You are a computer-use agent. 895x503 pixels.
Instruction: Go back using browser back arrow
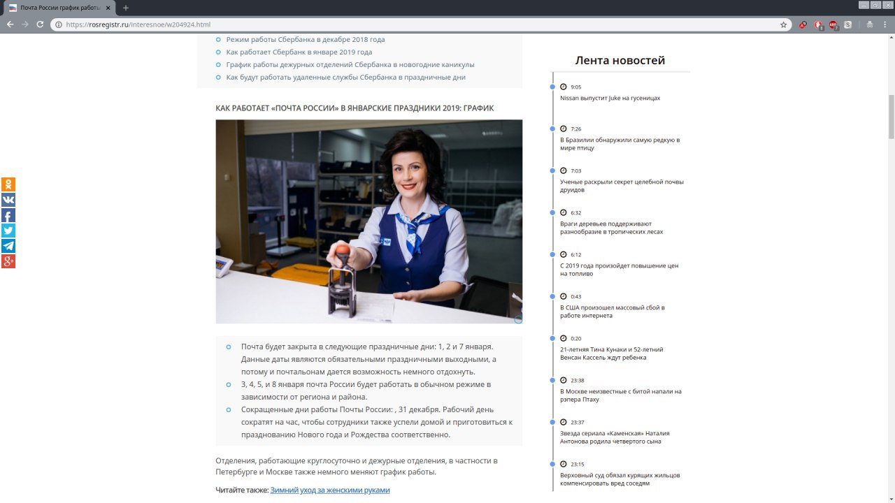click(10, 24)
